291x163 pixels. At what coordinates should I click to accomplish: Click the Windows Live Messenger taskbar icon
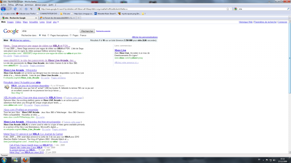[16, 160]
